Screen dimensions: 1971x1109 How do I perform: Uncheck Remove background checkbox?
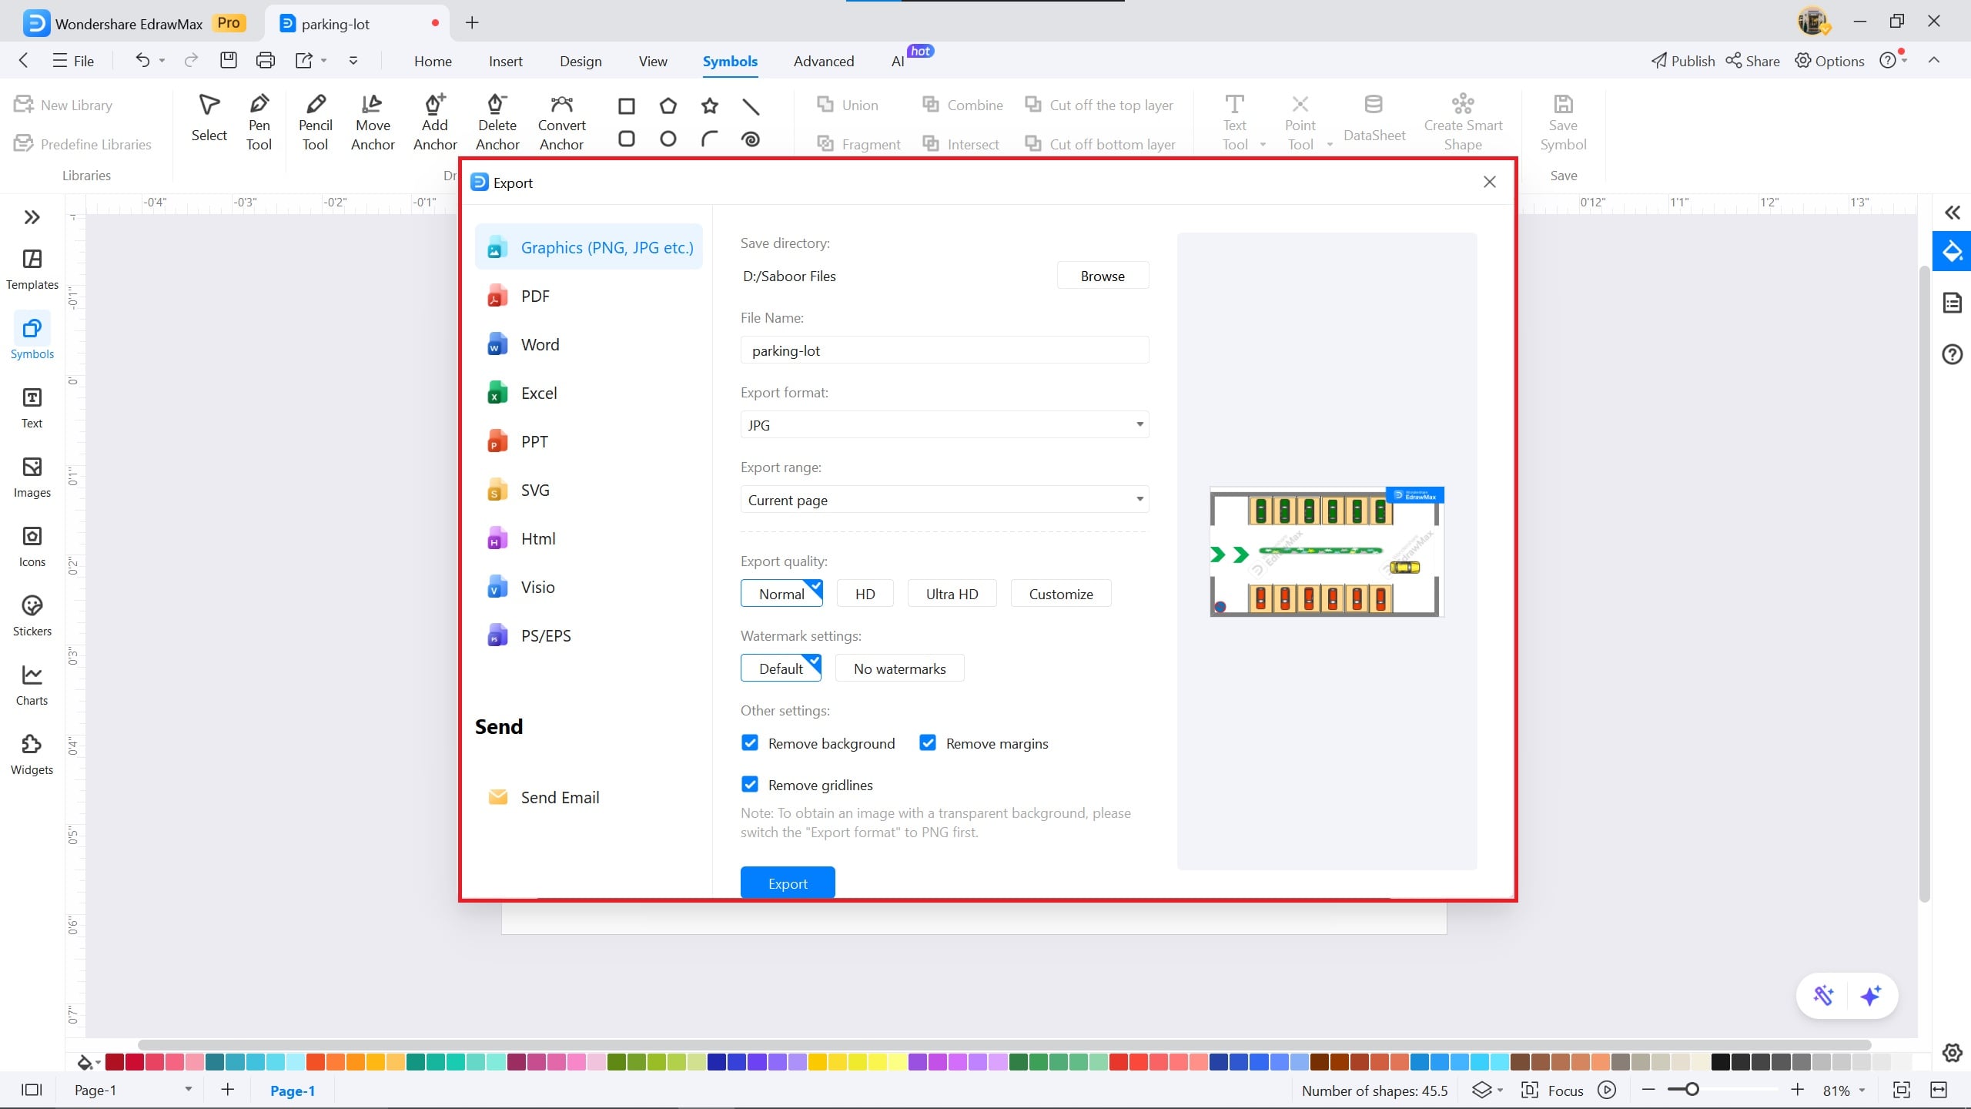(750, 743)
